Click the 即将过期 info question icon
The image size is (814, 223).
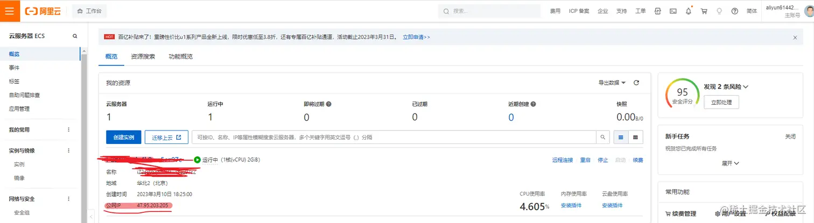[x=328, y=104]
